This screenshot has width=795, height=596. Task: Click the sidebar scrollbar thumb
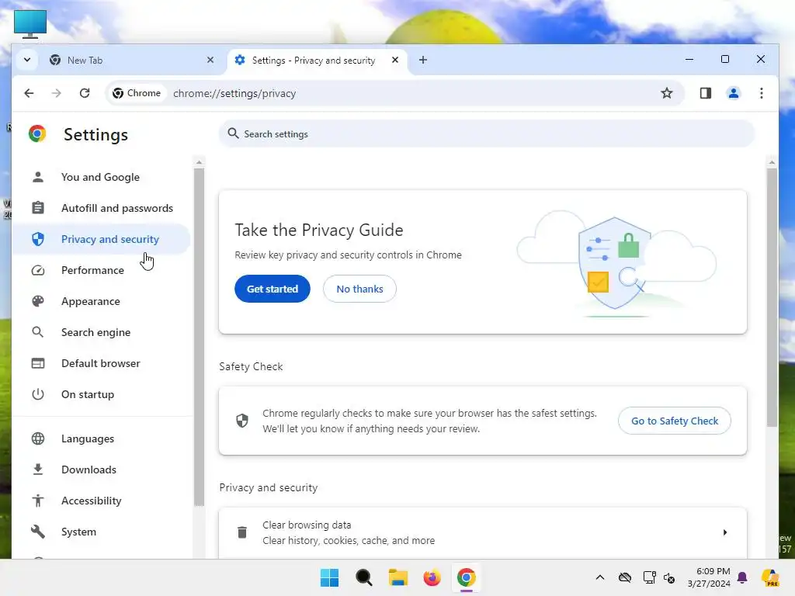click(199, 337)
